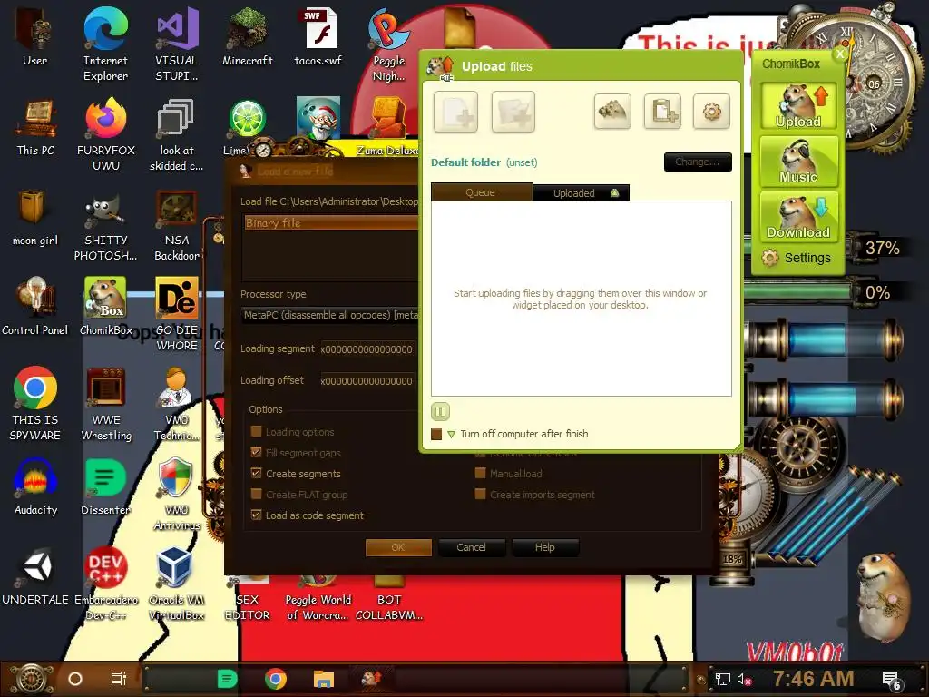Screen dimensions: 929x697
Task: Click the Loading segment input field
Action: [367, 349]
